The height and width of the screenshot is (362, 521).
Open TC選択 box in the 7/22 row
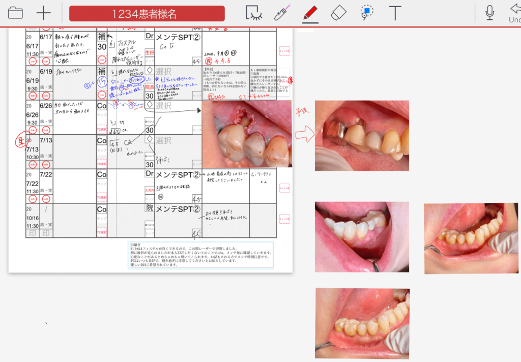[x=102, y=198]
